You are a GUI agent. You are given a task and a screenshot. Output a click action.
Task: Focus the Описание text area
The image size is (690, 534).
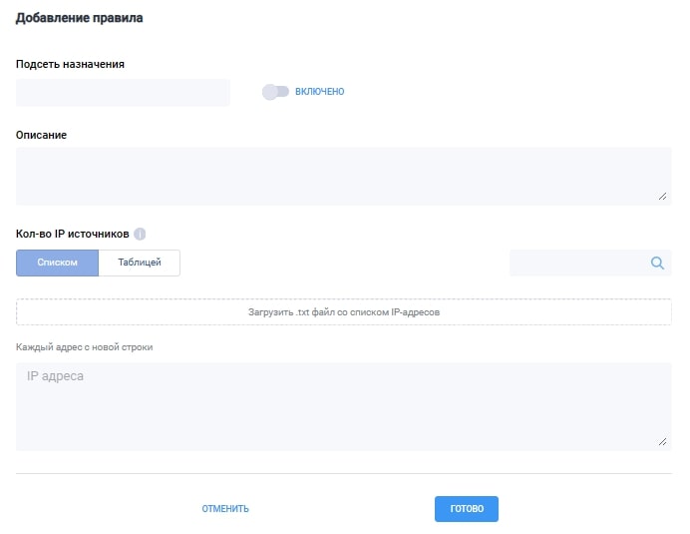pos(344,177)
